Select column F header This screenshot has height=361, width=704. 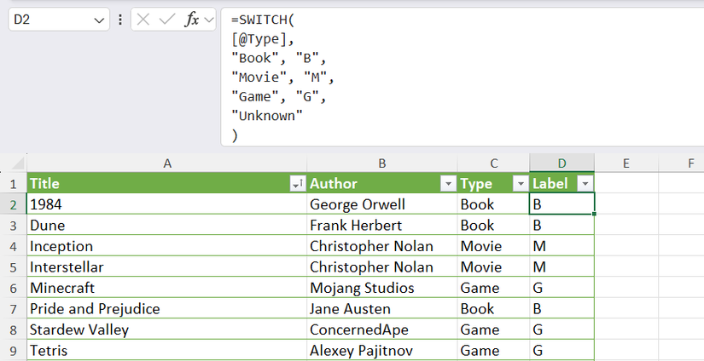(681, 163)
